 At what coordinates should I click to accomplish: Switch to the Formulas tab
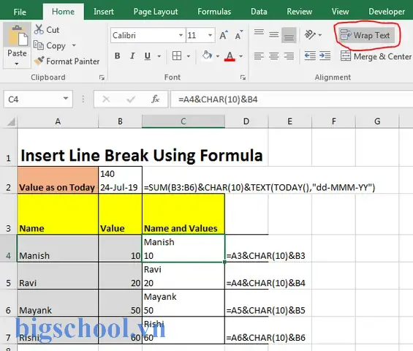tap(214, 12)
